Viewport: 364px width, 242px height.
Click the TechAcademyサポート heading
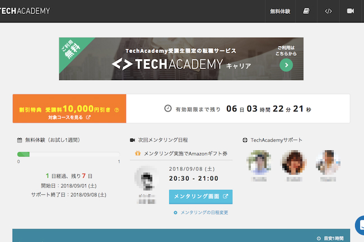(277, 140)
